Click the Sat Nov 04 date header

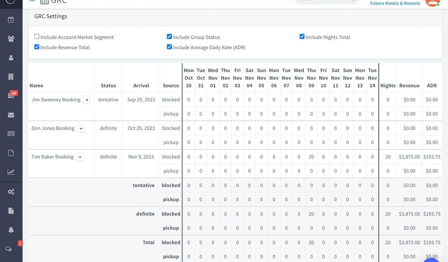(249, 78)
